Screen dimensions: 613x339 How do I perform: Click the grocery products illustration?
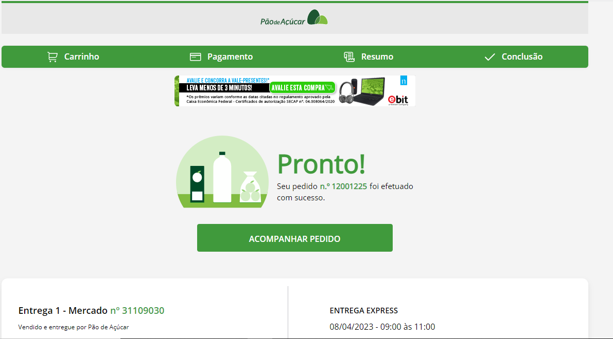[x=222, y=172]
